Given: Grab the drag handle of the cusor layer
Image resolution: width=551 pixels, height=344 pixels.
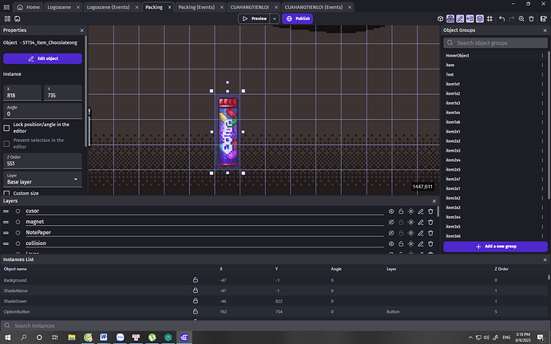Looking at the screenshot, I should [6, 212].
